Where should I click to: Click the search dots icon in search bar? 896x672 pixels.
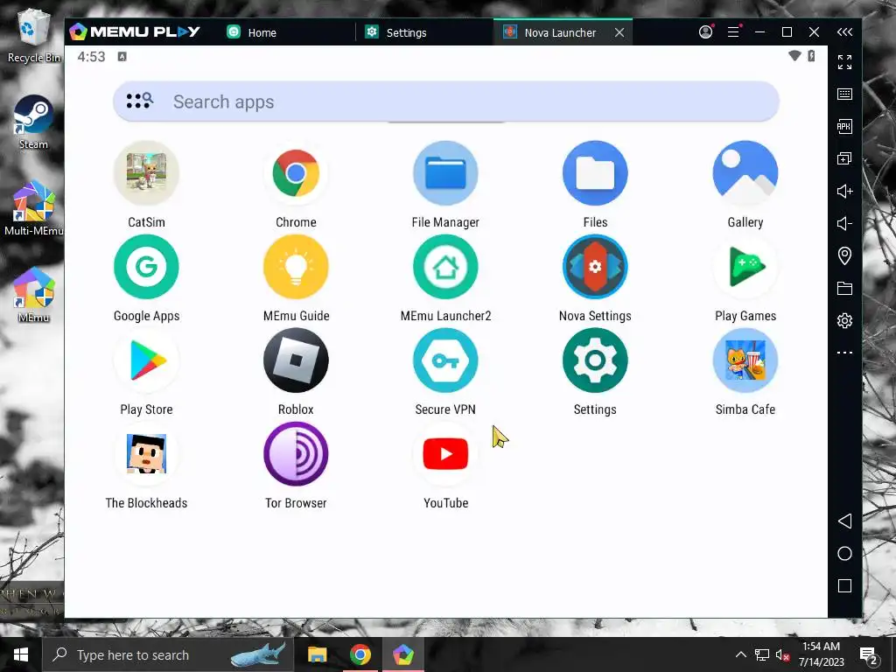(139, 101)
